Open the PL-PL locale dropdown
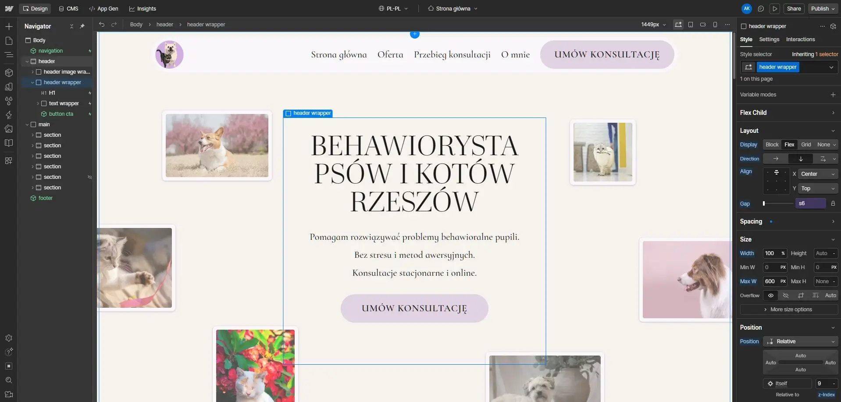841x402 pixels. pyautogui.click(x=393, y=9)
